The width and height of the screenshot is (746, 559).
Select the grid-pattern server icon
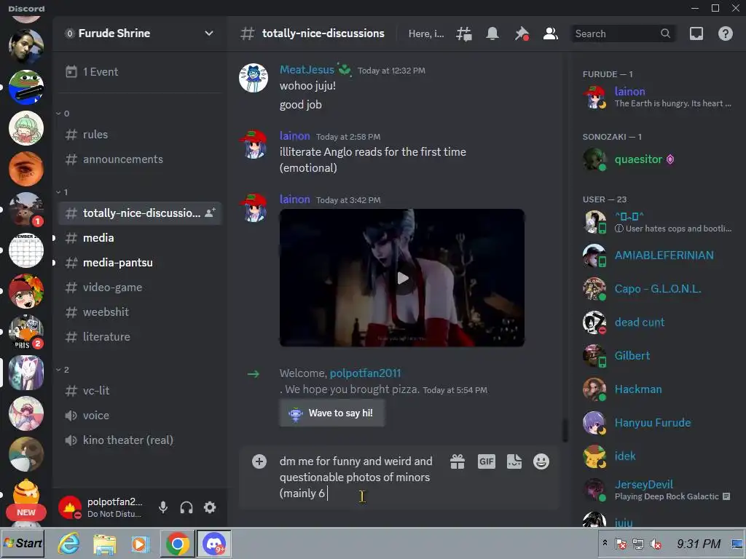point(26,250)
